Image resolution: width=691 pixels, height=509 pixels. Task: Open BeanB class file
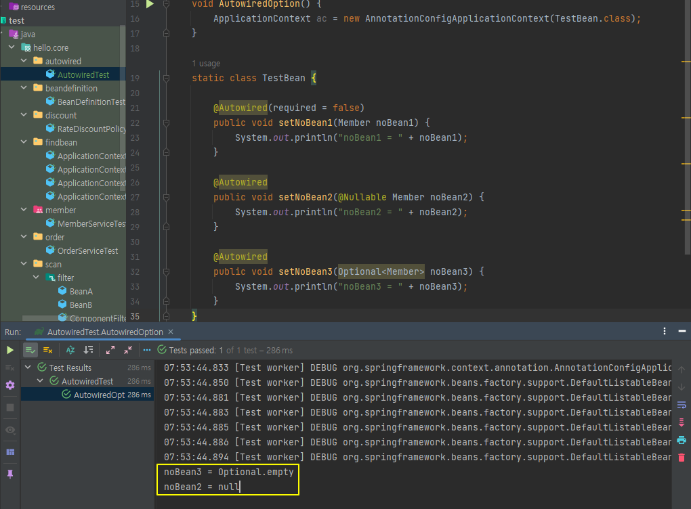pyautogui.click(x=75, y=305)
